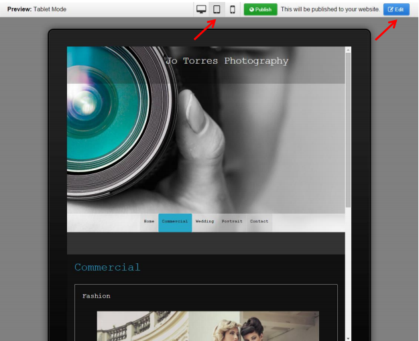Click the Commercial page heading

click(107, 267)
